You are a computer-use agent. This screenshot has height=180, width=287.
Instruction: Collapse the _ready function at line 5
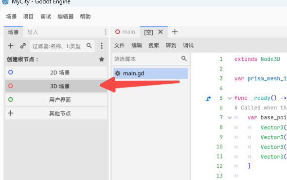coord(230,98)
